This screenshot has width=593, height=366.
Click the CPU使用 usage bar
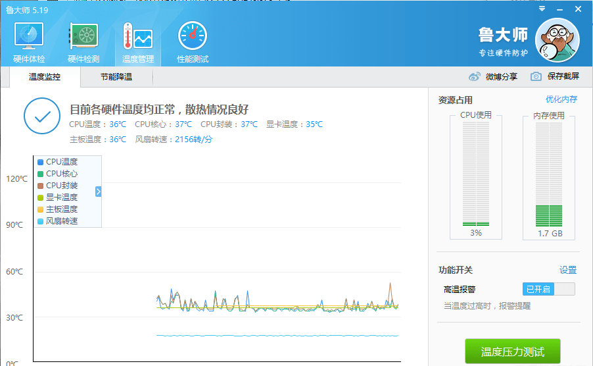(476, 174)
